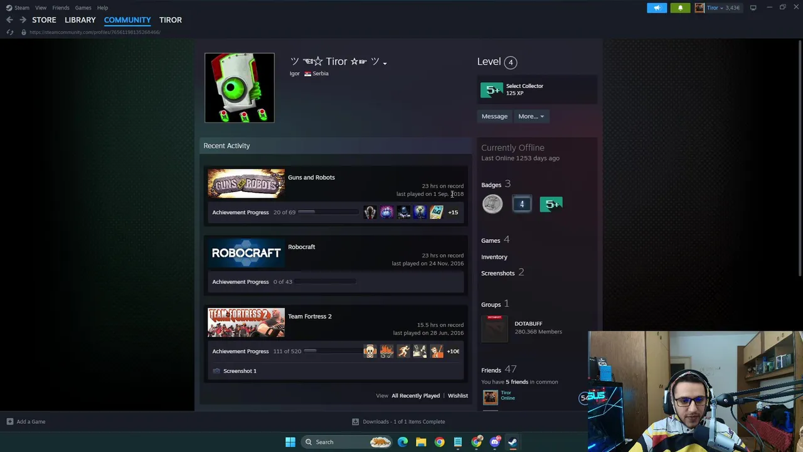Open the Badges 3 link
The image size is (803, 452).
(x=496, y=185)
